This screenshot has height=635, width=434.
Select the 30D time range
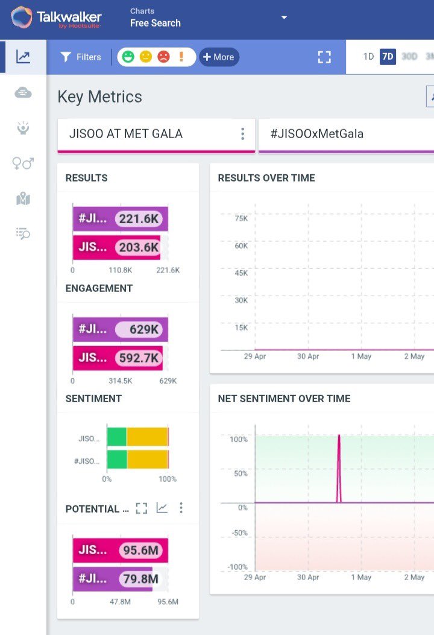pos(409,57)
